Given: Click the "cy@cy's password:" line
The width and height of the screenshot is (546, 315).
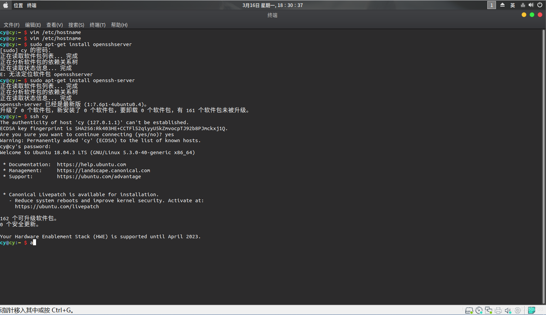Looking at the screenshot, I should [25, 146].
